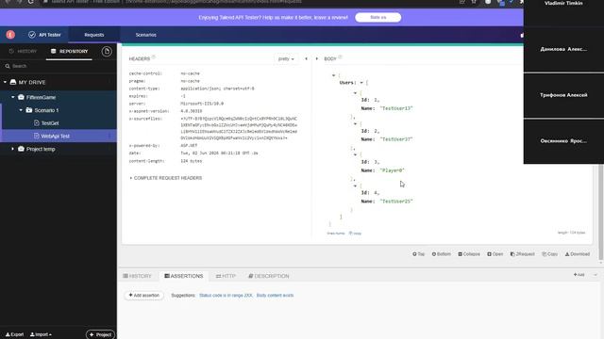Click the "TestUser13" name value
604x339 pixels.
[x=396, y=108]
